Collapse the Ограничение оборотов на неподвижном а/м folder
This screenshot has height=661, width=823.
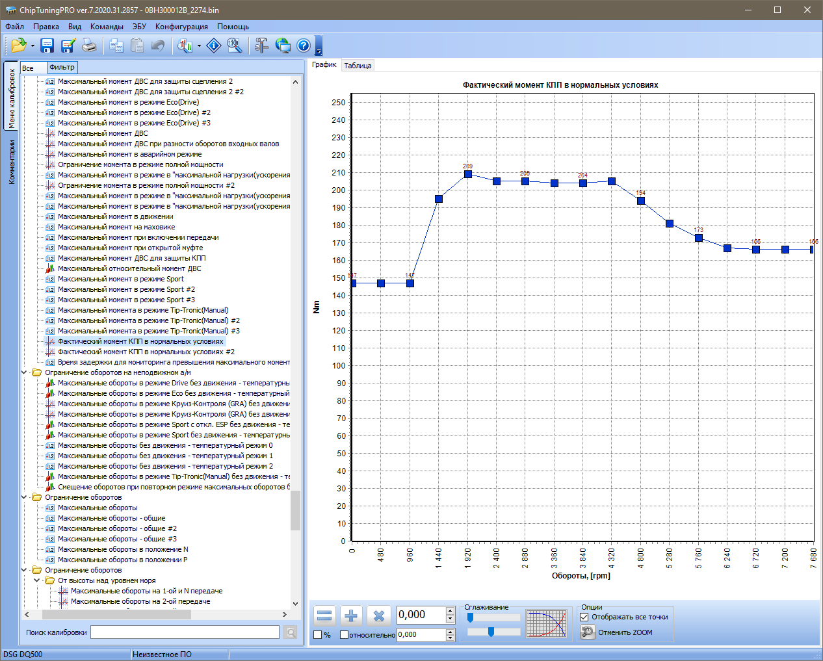click(25, 372)
